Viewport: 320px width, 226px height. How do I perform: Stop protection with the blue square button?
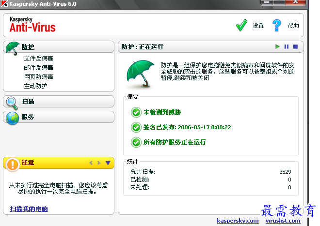(x=295, y=46)
